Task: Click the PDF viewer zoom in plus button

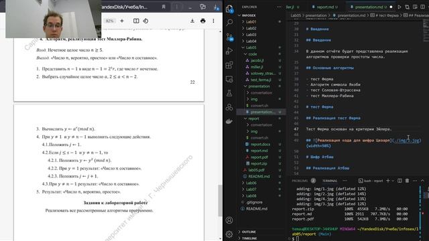Action: (x=122, y=21)
